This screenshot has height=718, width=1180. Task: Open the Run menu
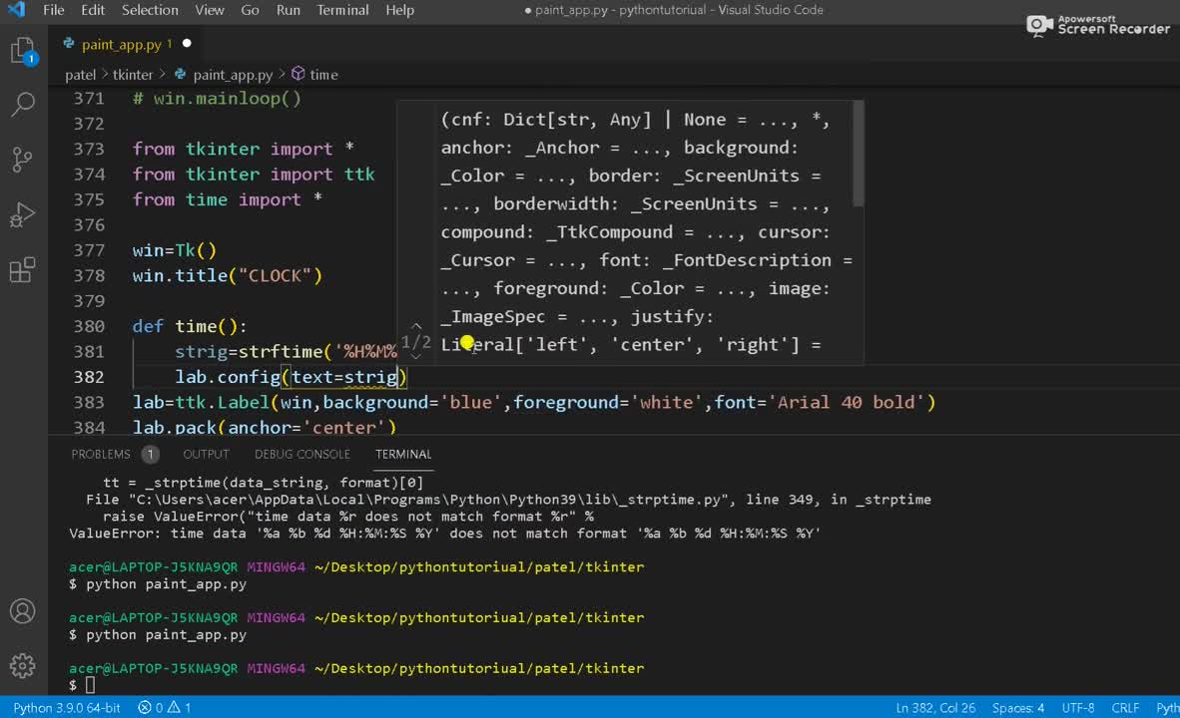[x=289, y=10]
